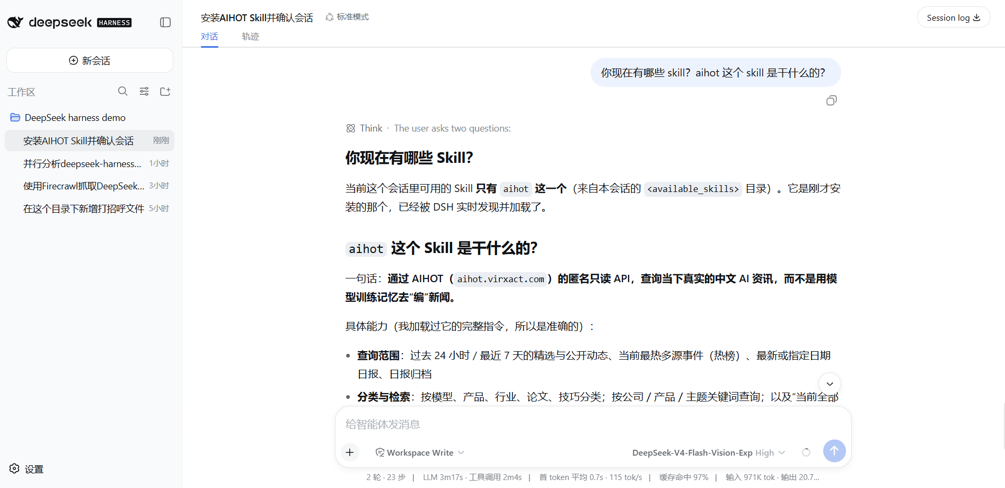The height and width of the screenshot is (488, 1005).
Task: Copy the user message icon
Action: pos(831,101)
